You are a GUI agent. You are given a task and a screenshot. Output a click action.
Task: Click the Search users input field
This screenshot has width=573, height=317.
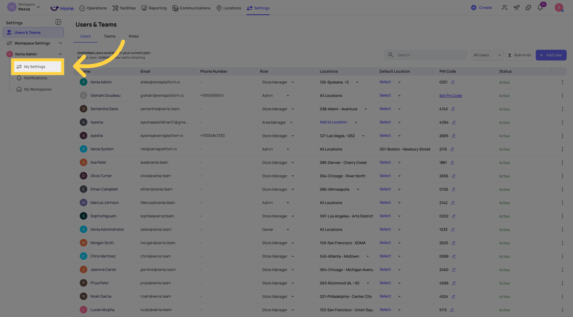pyautogui.click(x=426, y=55)
